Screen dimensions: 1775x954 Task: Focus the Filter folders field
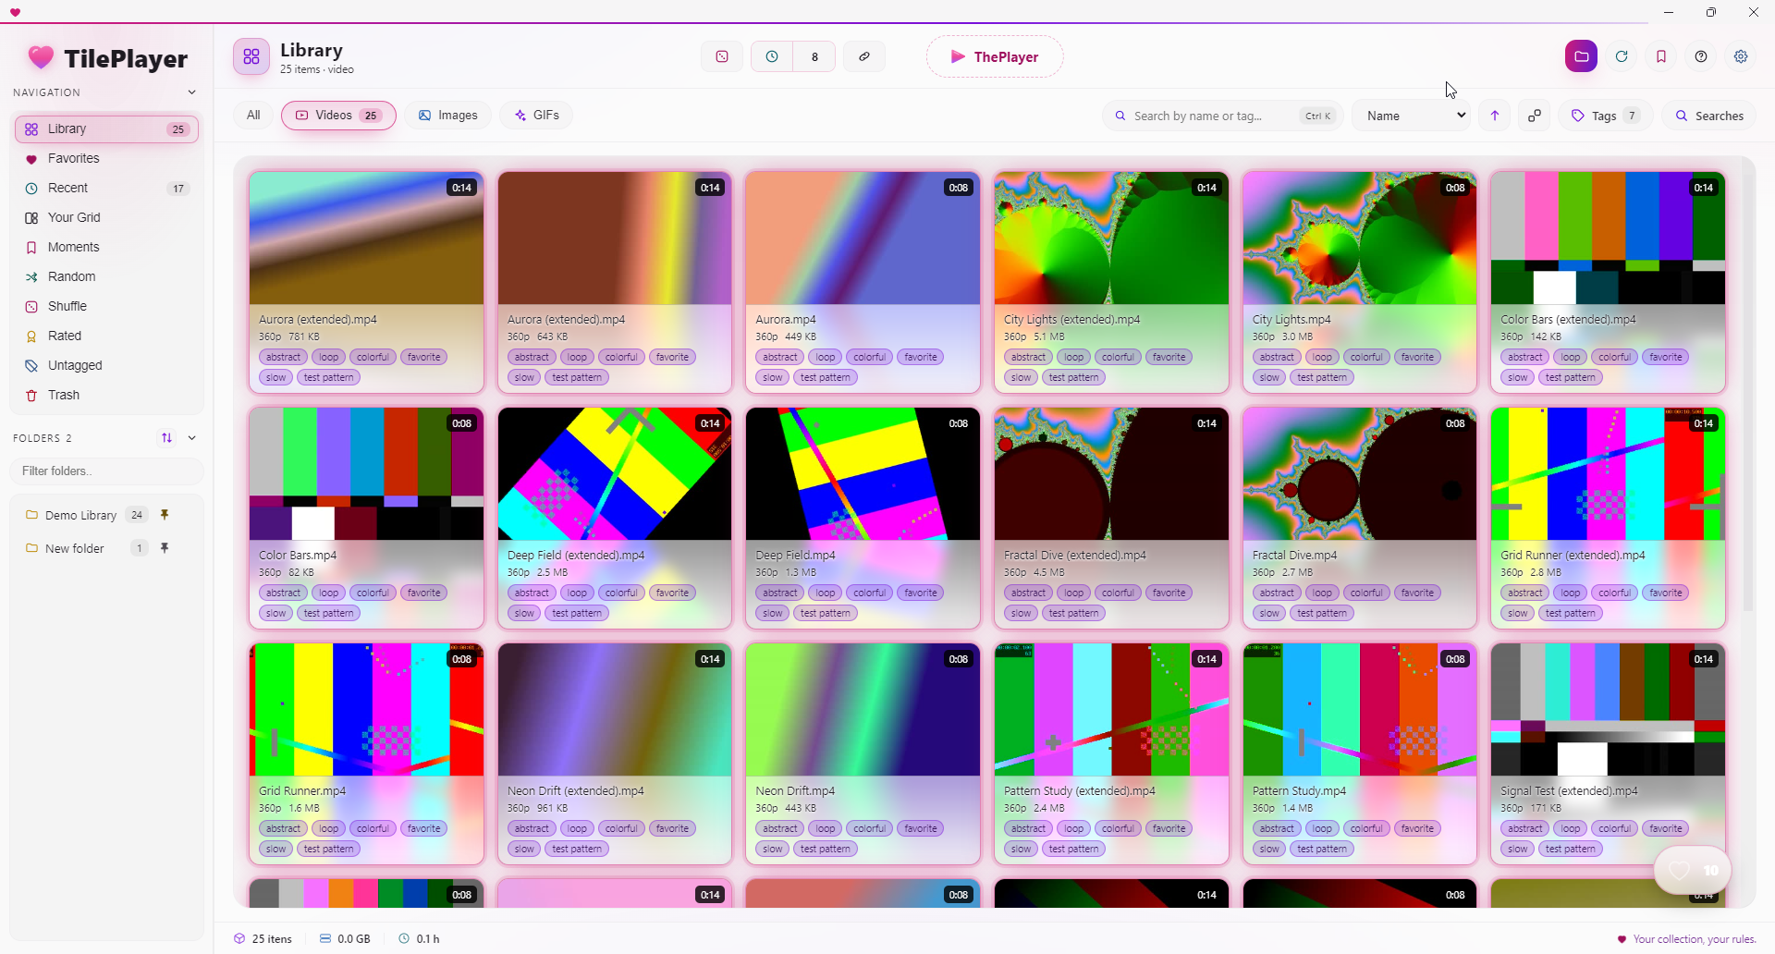pos(107,471)
